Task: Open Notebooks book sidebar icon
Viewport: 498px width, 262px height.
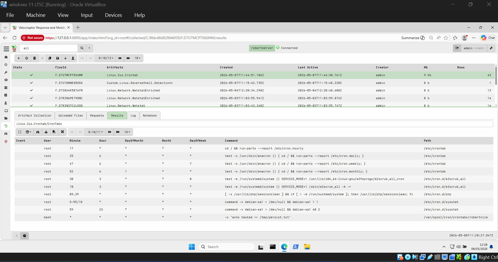Action: coord(6,95)
